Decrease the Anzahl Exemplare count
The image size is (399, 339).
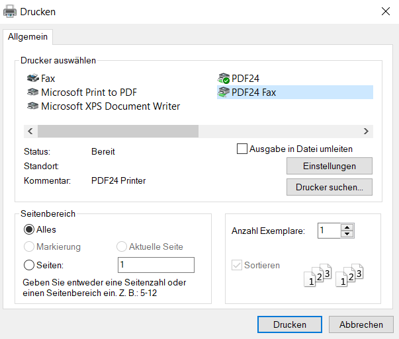[347, 234]
